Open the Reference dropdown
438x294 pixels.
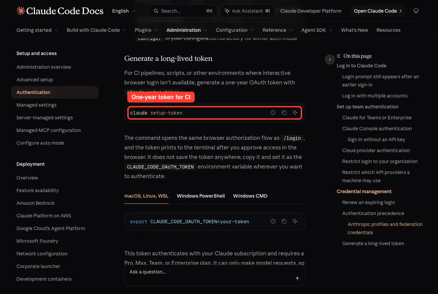pos(278,30)
